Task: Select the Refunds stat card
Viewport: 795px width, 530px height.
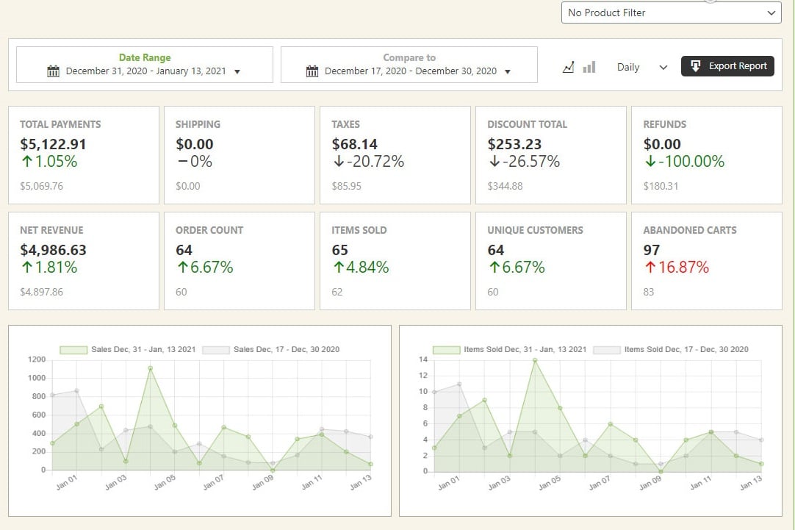Action: pos(706,154)
